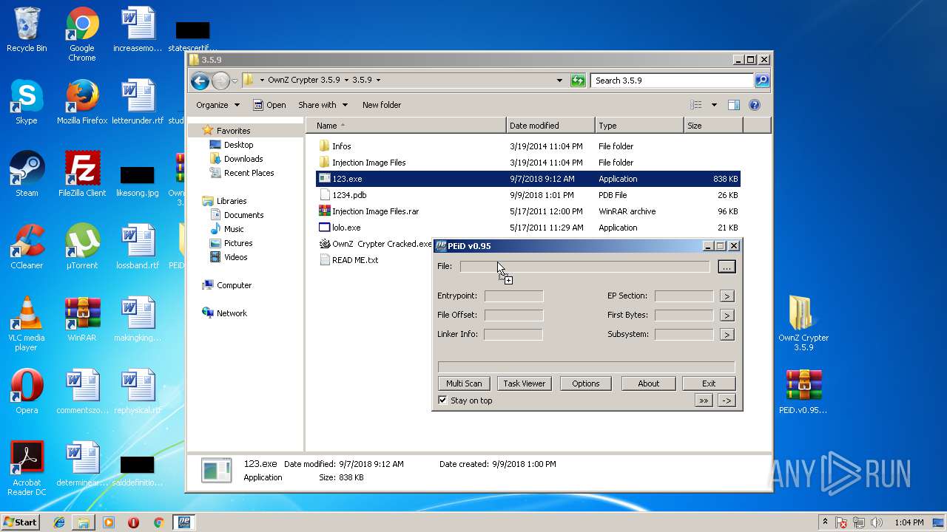Launch µTorrent desktop shortcut
Screen dimensions: 947x532
[x=82, y=247]
